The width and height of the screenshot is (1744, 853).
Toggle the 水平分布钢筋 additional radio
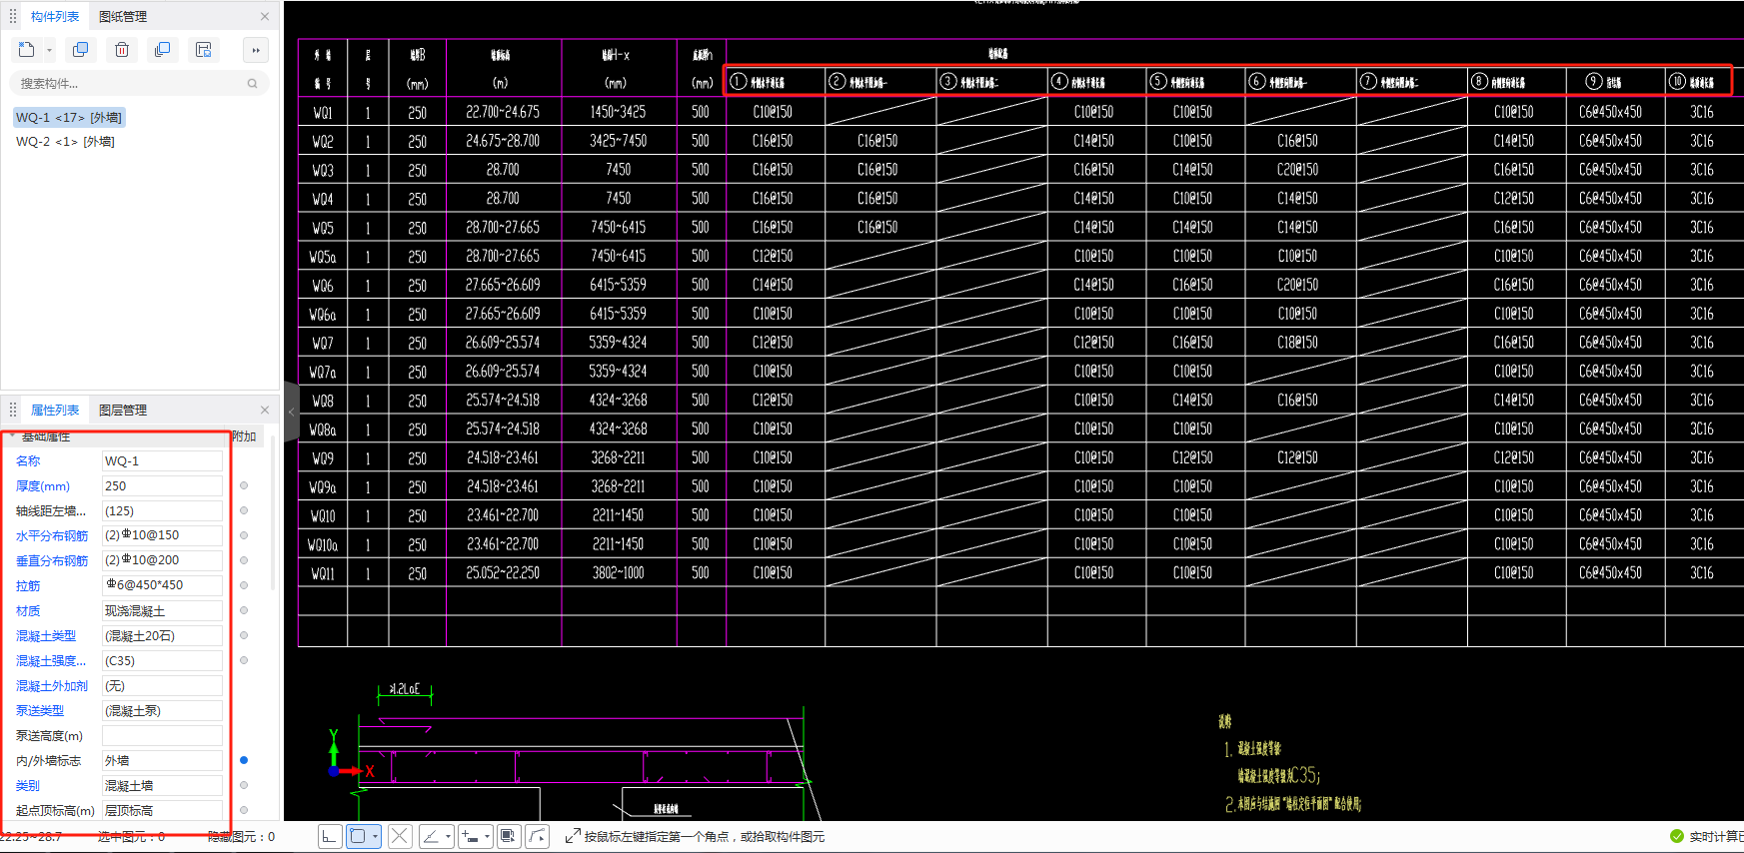tap(244, 536)
